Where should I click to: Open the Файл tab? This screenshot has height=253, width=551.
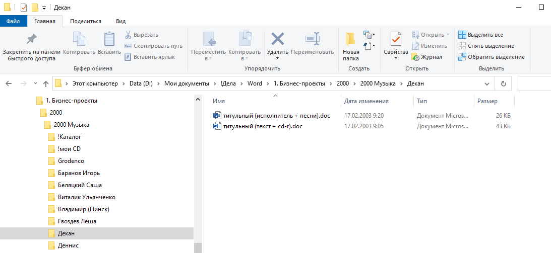tap(13, 21)
